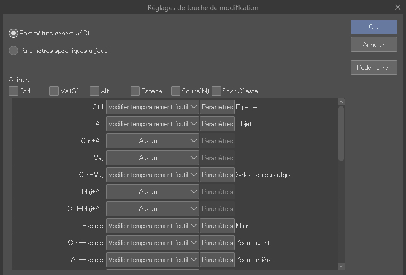Viewport: 406px width, 275px height.
Task: Enable the Ctrl filter checkbox
Action: [14, 91]
